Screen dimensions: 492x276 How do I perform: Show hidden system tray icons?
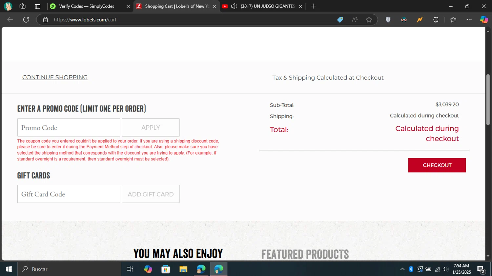(402, 269)
